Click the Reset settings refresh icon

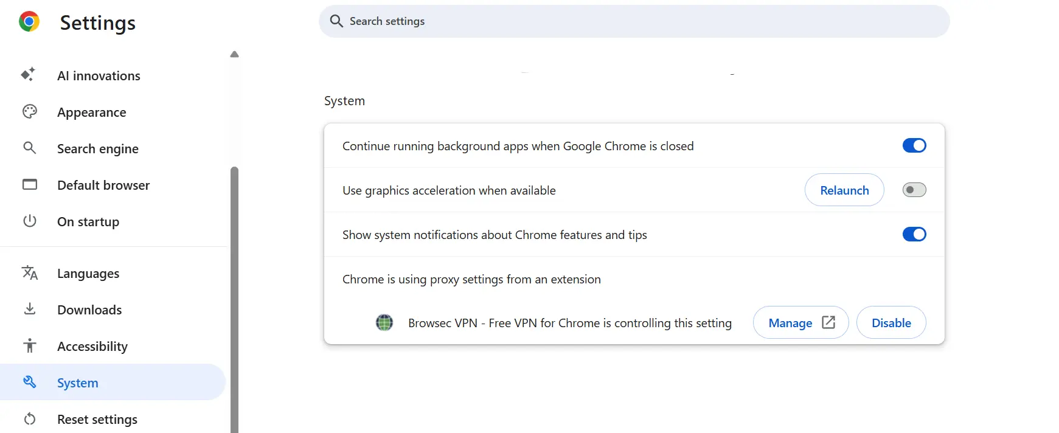[29, 419]
